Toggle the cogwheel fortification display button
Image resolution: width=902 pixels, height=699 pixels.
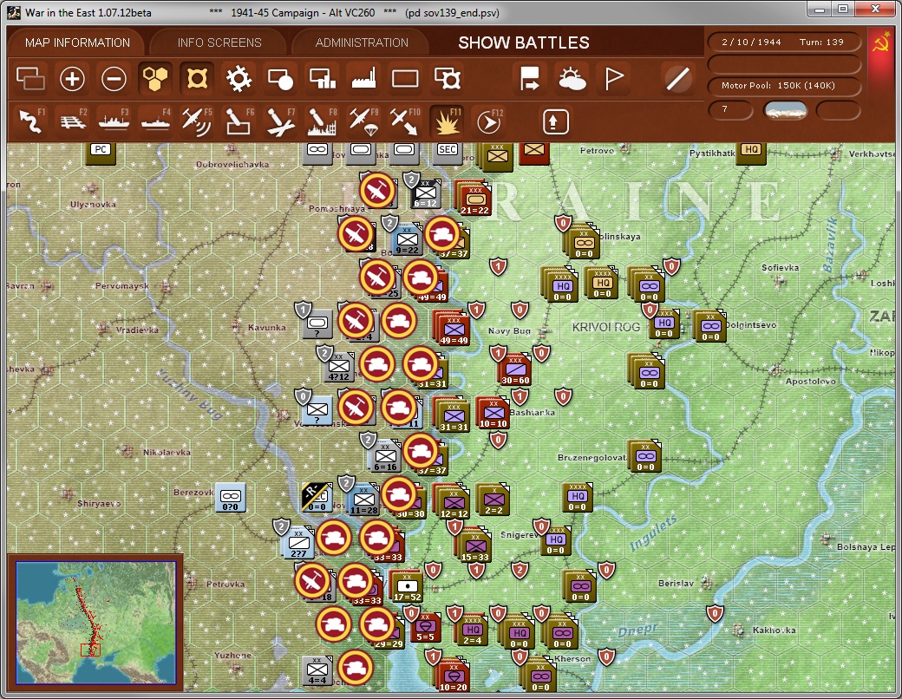click(239, 79)
